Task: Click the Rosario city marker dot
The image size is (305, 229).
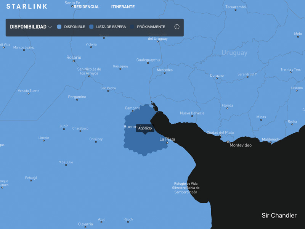Action: tap(74, 61)
